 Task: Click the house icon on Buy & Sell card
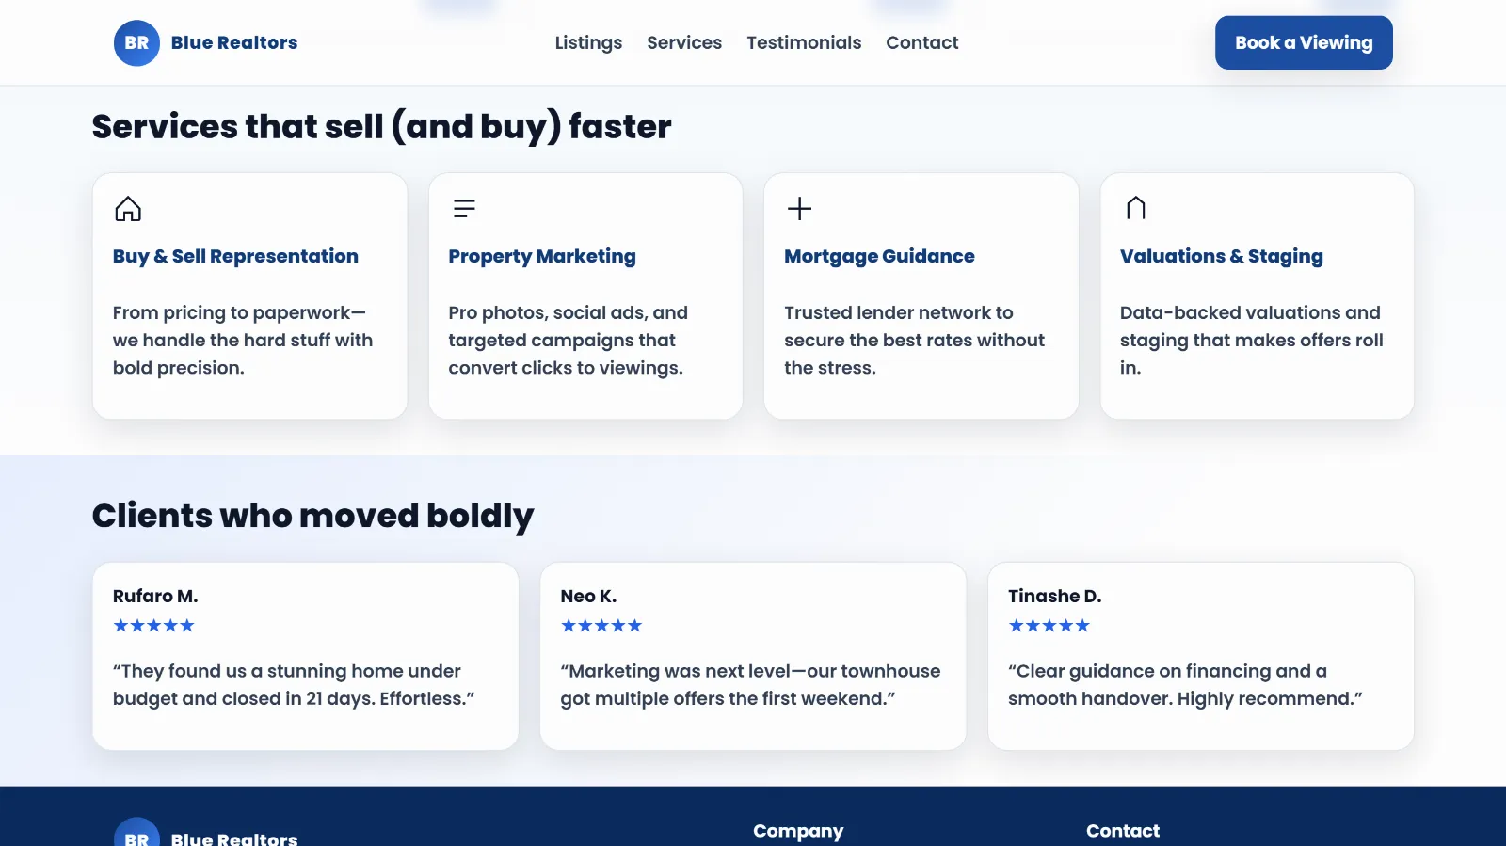click(128, 208)
